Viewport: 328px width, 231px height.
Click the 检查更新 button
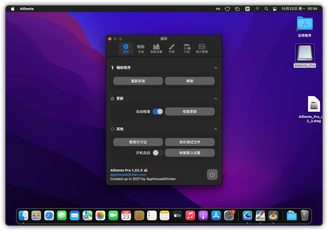190,111
